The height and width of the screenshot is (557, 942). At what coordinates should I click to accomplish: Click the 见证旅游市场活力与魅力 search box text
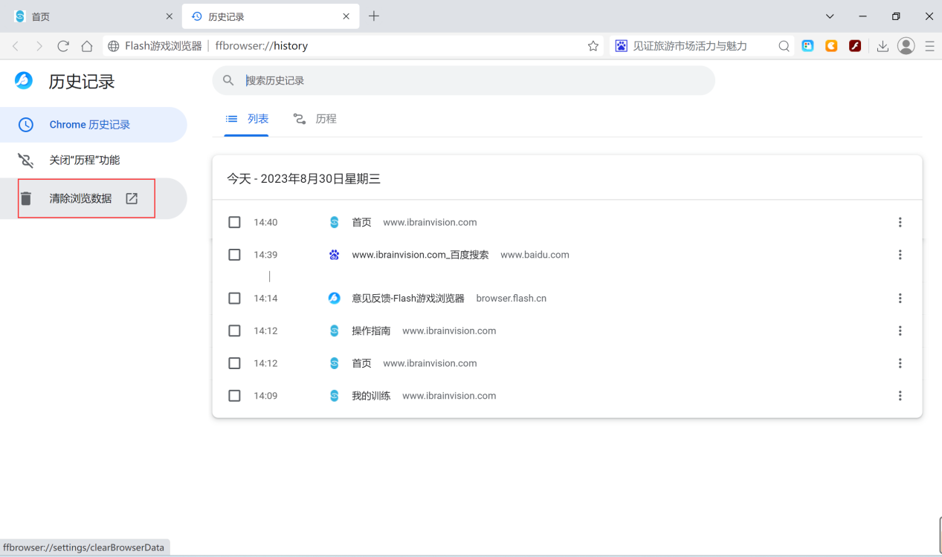690,46
